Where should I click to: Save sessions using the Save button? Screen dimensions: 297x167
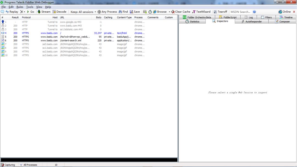click(135, 12)
